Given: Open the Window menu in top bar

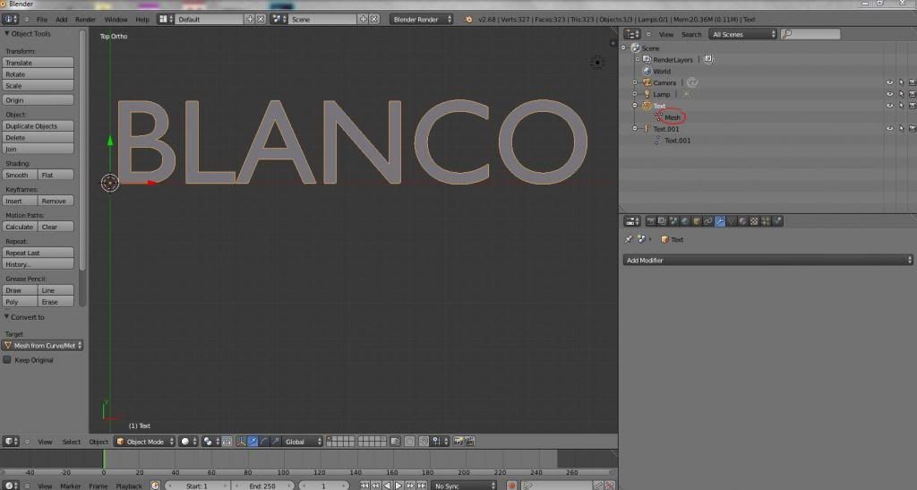Looking at the screenshot, I should coord(116,19).
